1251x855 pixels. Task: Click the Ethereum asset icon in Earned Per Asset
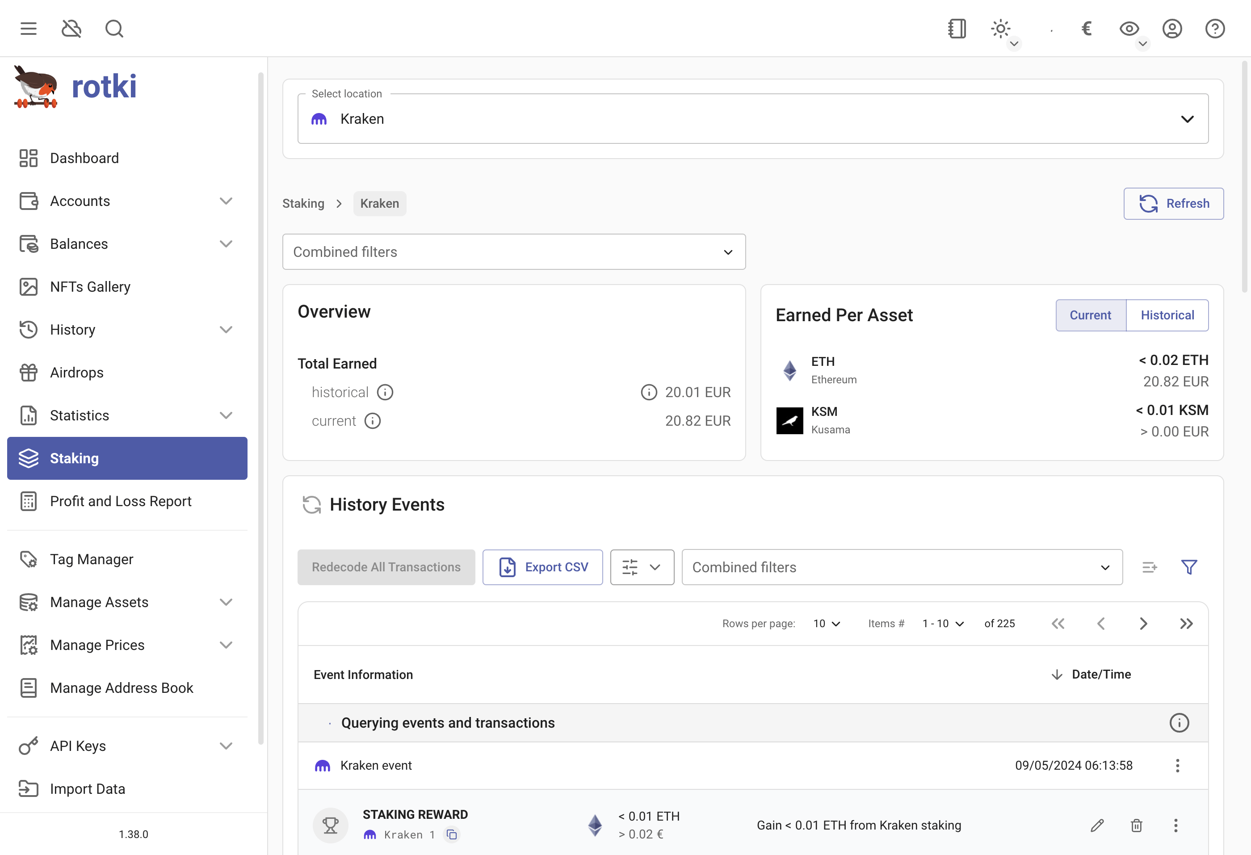coord(789,370)
